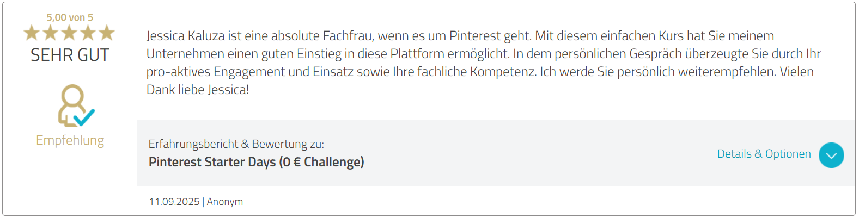Click the closing words Dank liebe Jessica!
Image resolution: width=859 pixels, height=218 pixels.
(198, 90)
